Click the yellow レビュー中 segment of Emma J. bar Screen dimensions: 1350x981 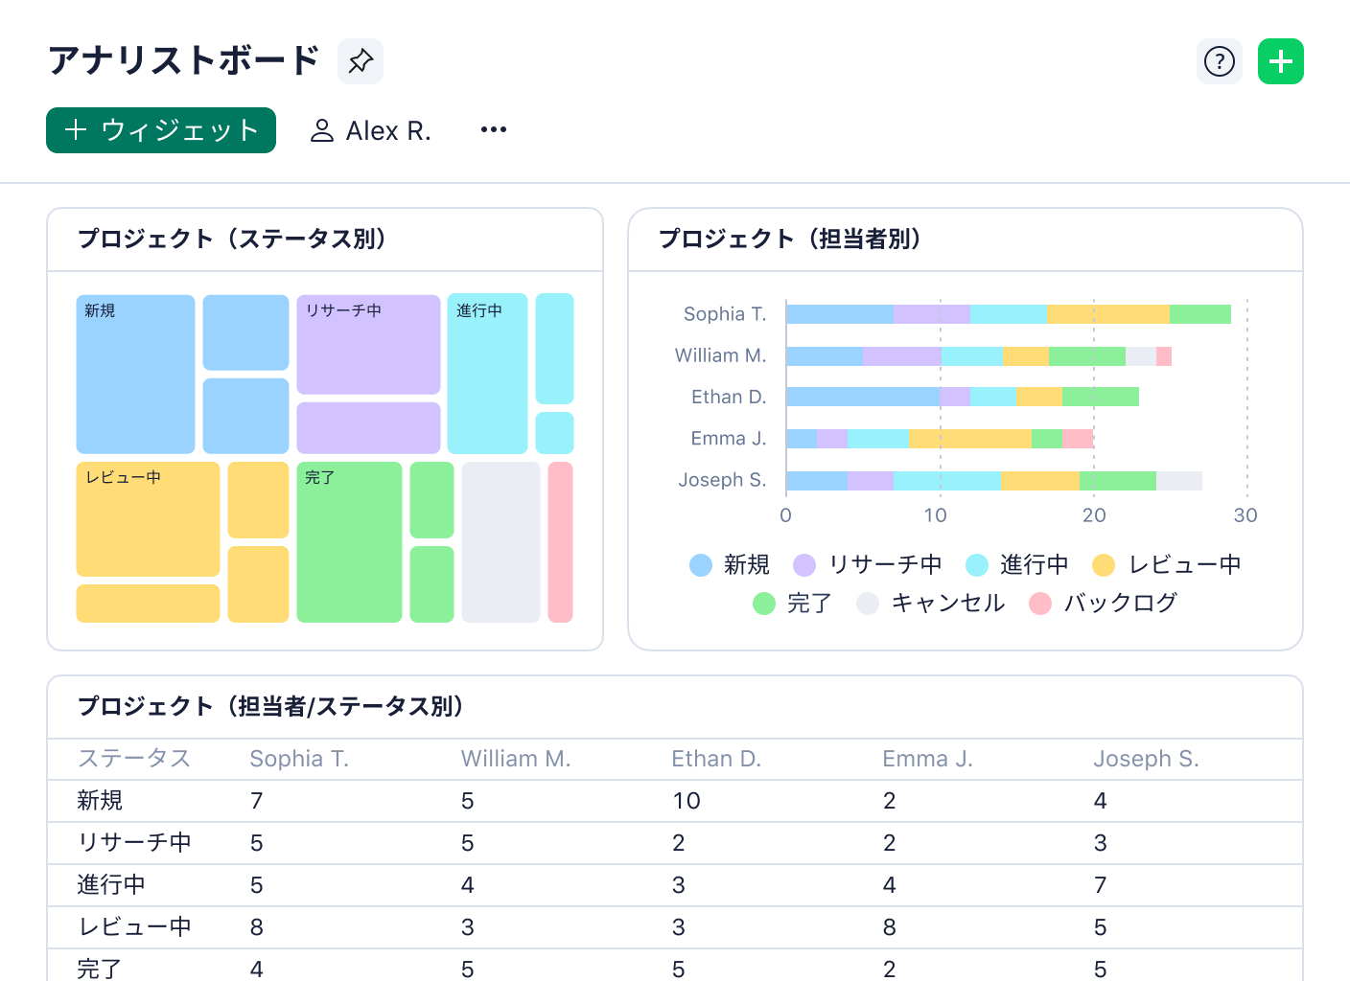pos(970,439)
